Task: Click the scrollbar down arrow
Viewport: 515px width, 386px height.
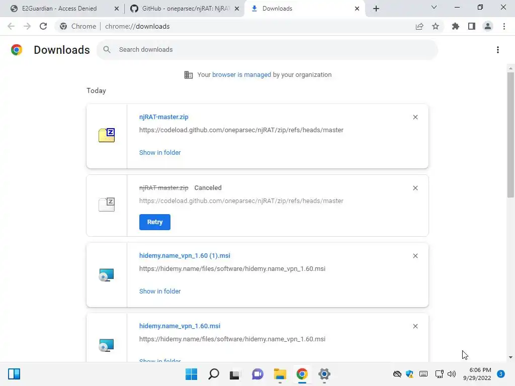Action: click(510, 357)
